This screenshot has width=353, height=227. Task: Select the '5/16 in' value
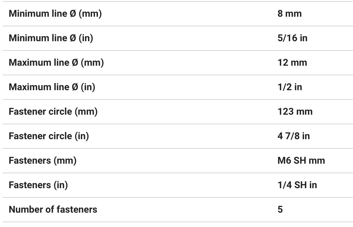pos(292,38)
